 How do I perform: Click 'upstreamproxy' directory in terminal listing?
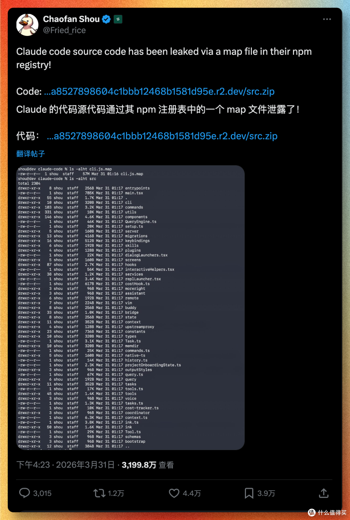coord(140,327)
